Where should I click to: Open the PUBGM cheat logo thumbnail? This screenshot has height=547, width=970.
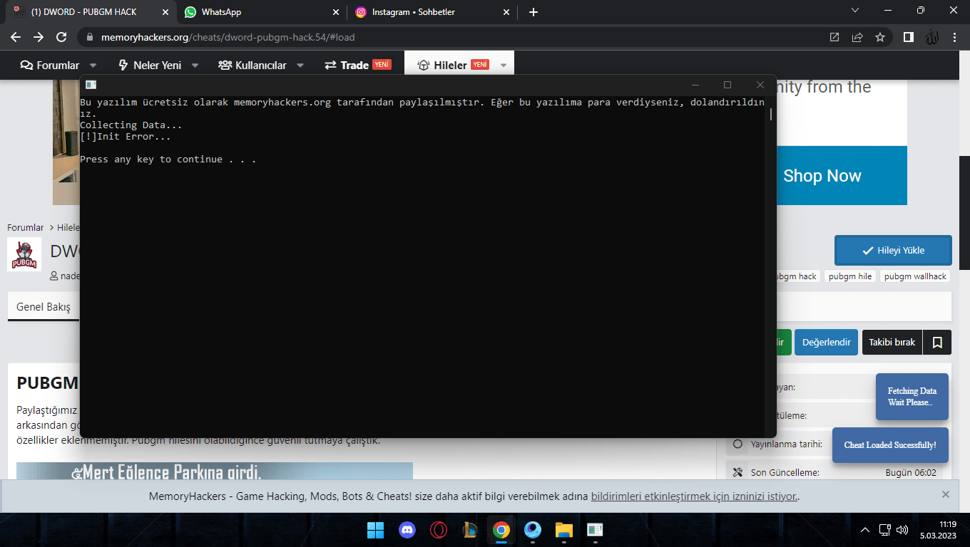24,254
